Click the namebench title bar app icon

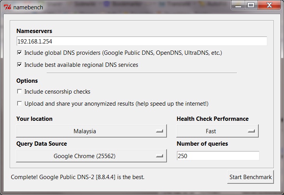[7, 7]
